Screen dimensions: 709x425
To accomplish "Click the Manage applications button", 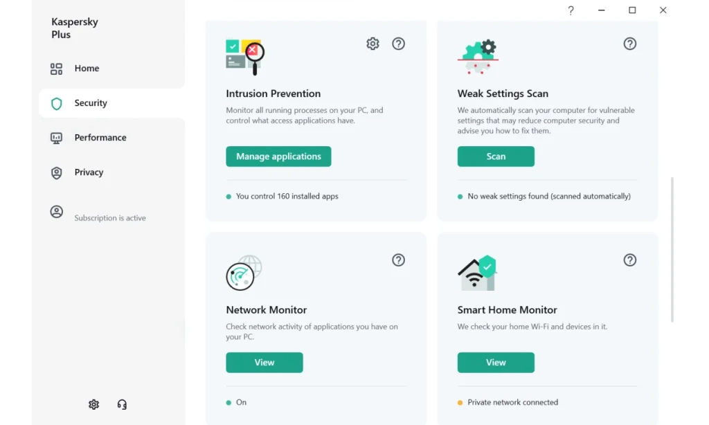I will [x=278, y=156].
